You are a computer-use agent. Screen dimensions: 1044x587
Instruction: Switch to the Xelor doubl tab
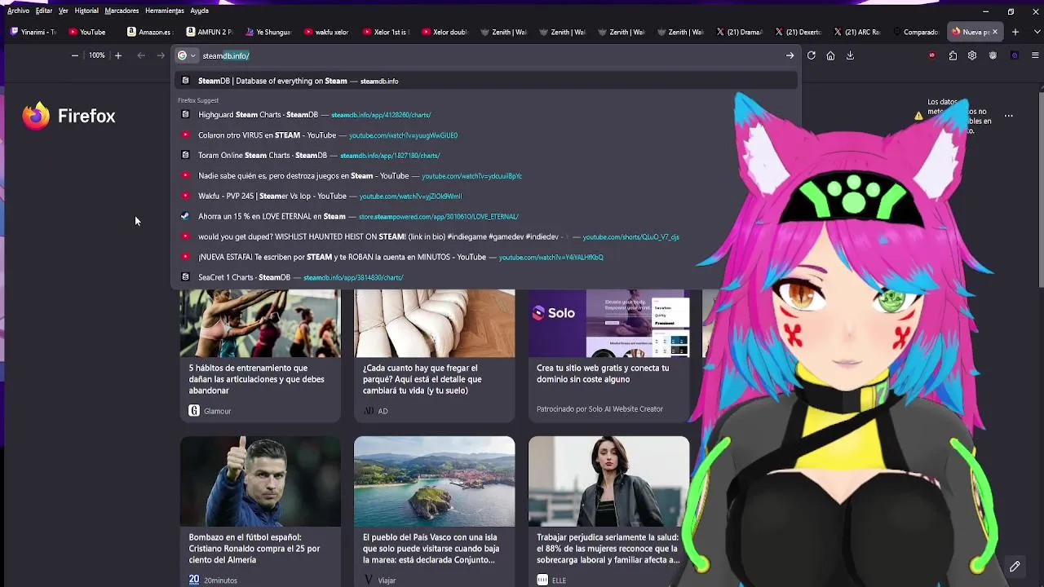click(444, 32)
